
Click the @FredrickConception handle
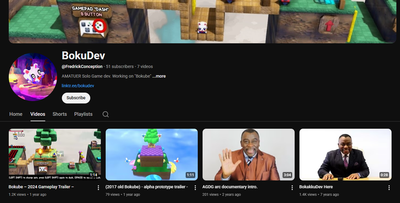(x=82, y=66)
